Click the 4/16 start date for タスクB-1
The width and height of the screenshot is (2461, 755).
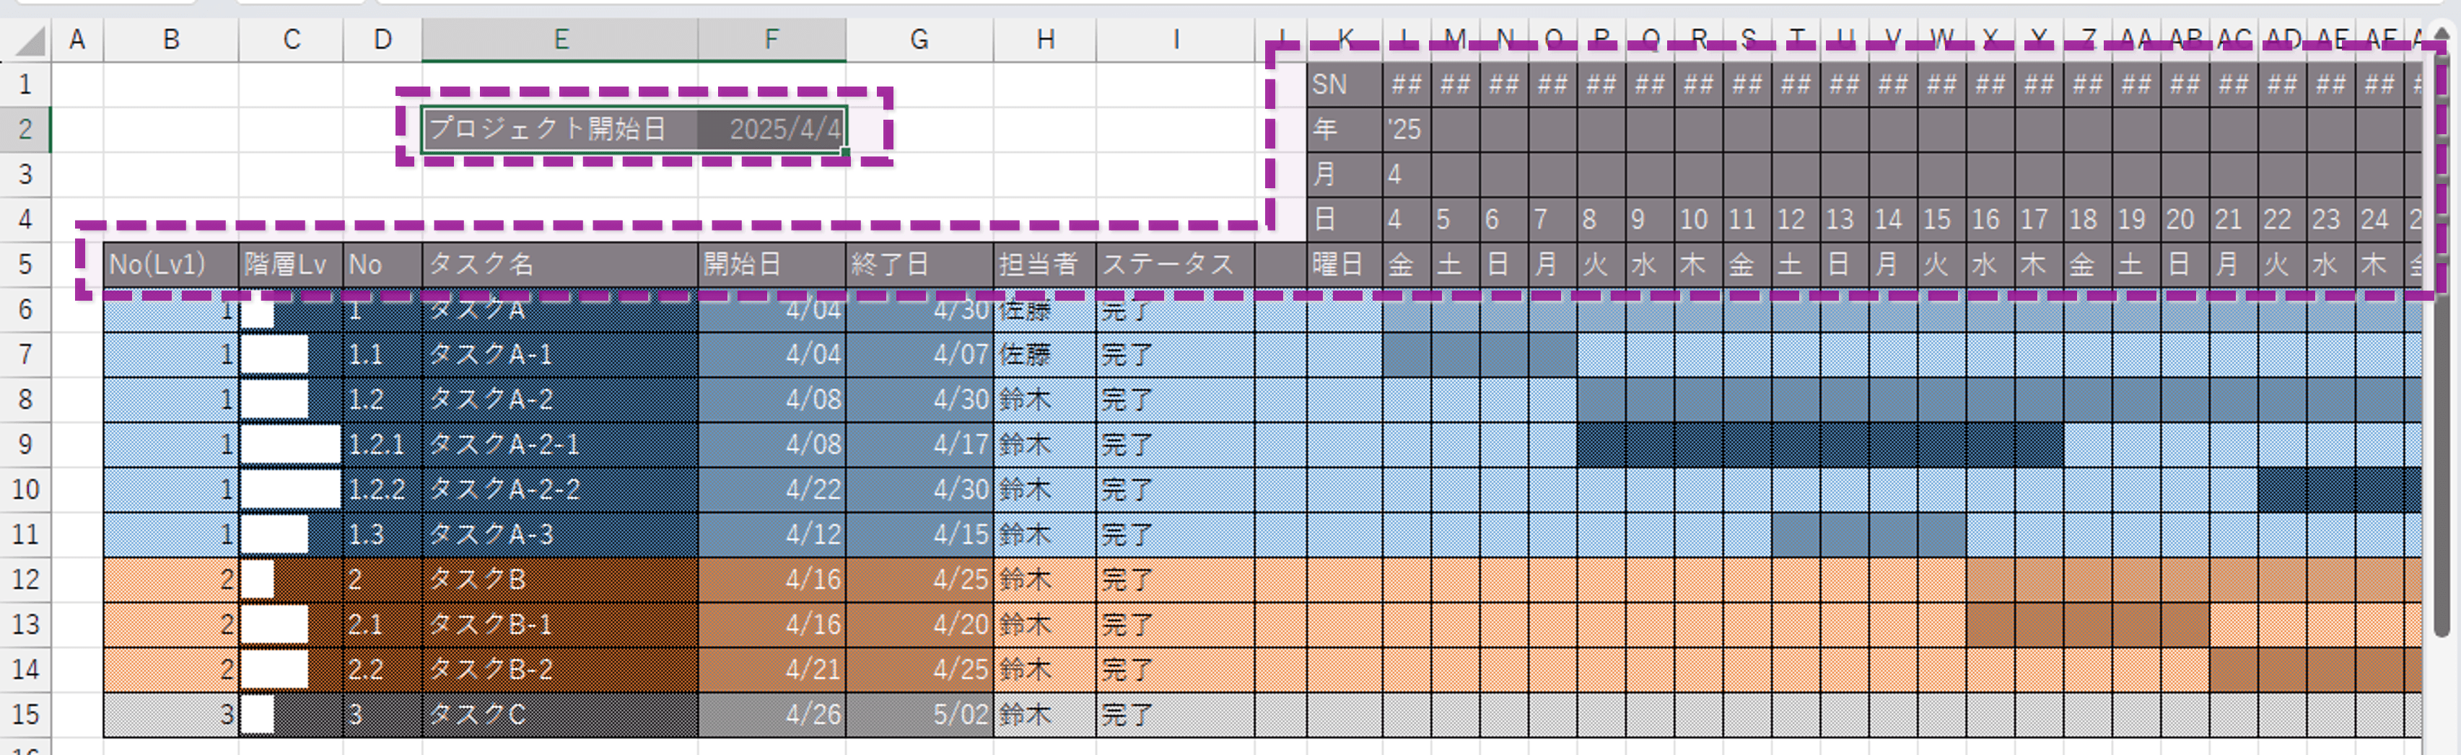tap(772, 624)
